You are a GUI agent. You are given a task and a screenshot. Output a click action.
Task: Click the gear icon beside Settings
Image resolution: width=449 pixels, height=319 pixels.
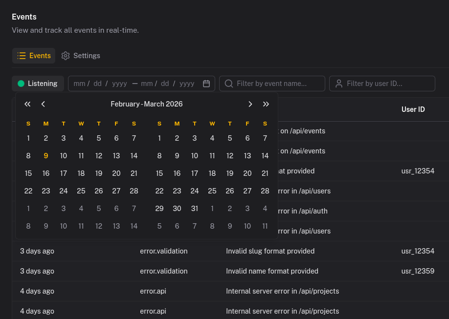(x=66, y=56)
